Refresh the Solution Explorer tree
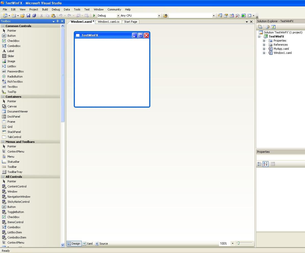 (273, 27)
